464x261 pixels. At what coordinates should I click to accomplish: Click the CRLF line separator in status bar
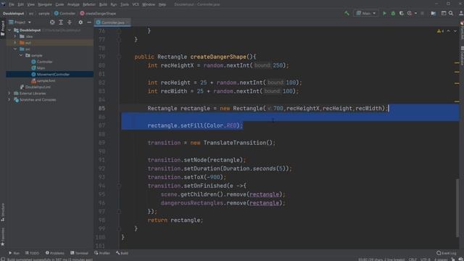413,260
